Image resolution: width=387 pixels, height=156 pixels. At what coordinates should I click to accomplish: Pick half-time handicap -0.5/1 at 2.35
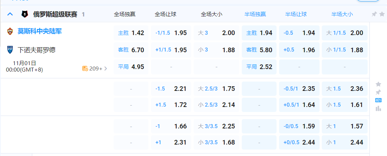tap(299, 89)
